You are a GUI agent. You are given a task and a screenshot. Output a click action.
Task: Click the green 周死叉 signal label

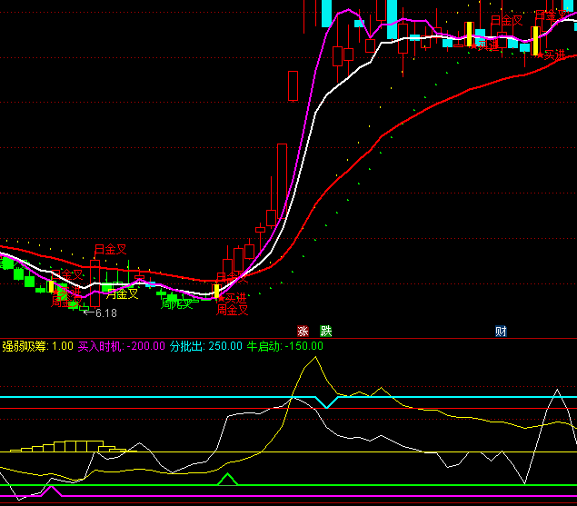click(177, 303)
